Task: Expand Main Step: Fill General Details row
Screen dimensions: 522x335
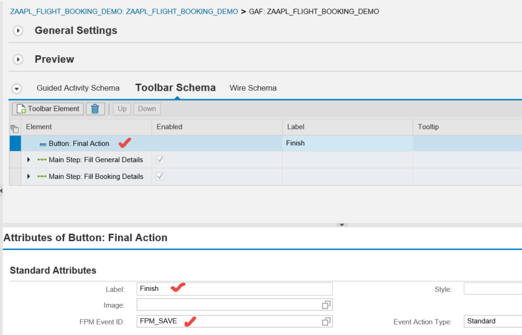Action: 29,160
